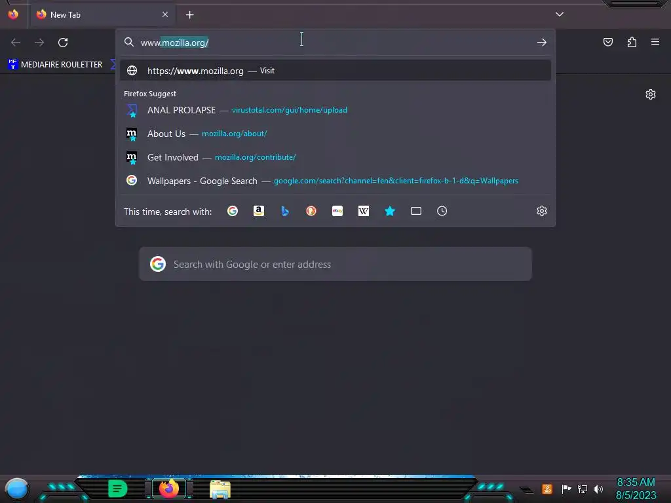Open the Firefox application menu
Viewport: 671px width, 503px height.
[x=655, y=42]
